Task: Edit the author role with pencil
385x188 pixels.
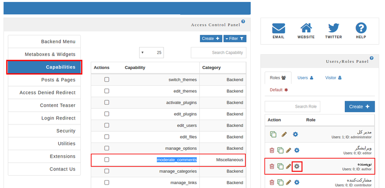Action: [289, 166]
